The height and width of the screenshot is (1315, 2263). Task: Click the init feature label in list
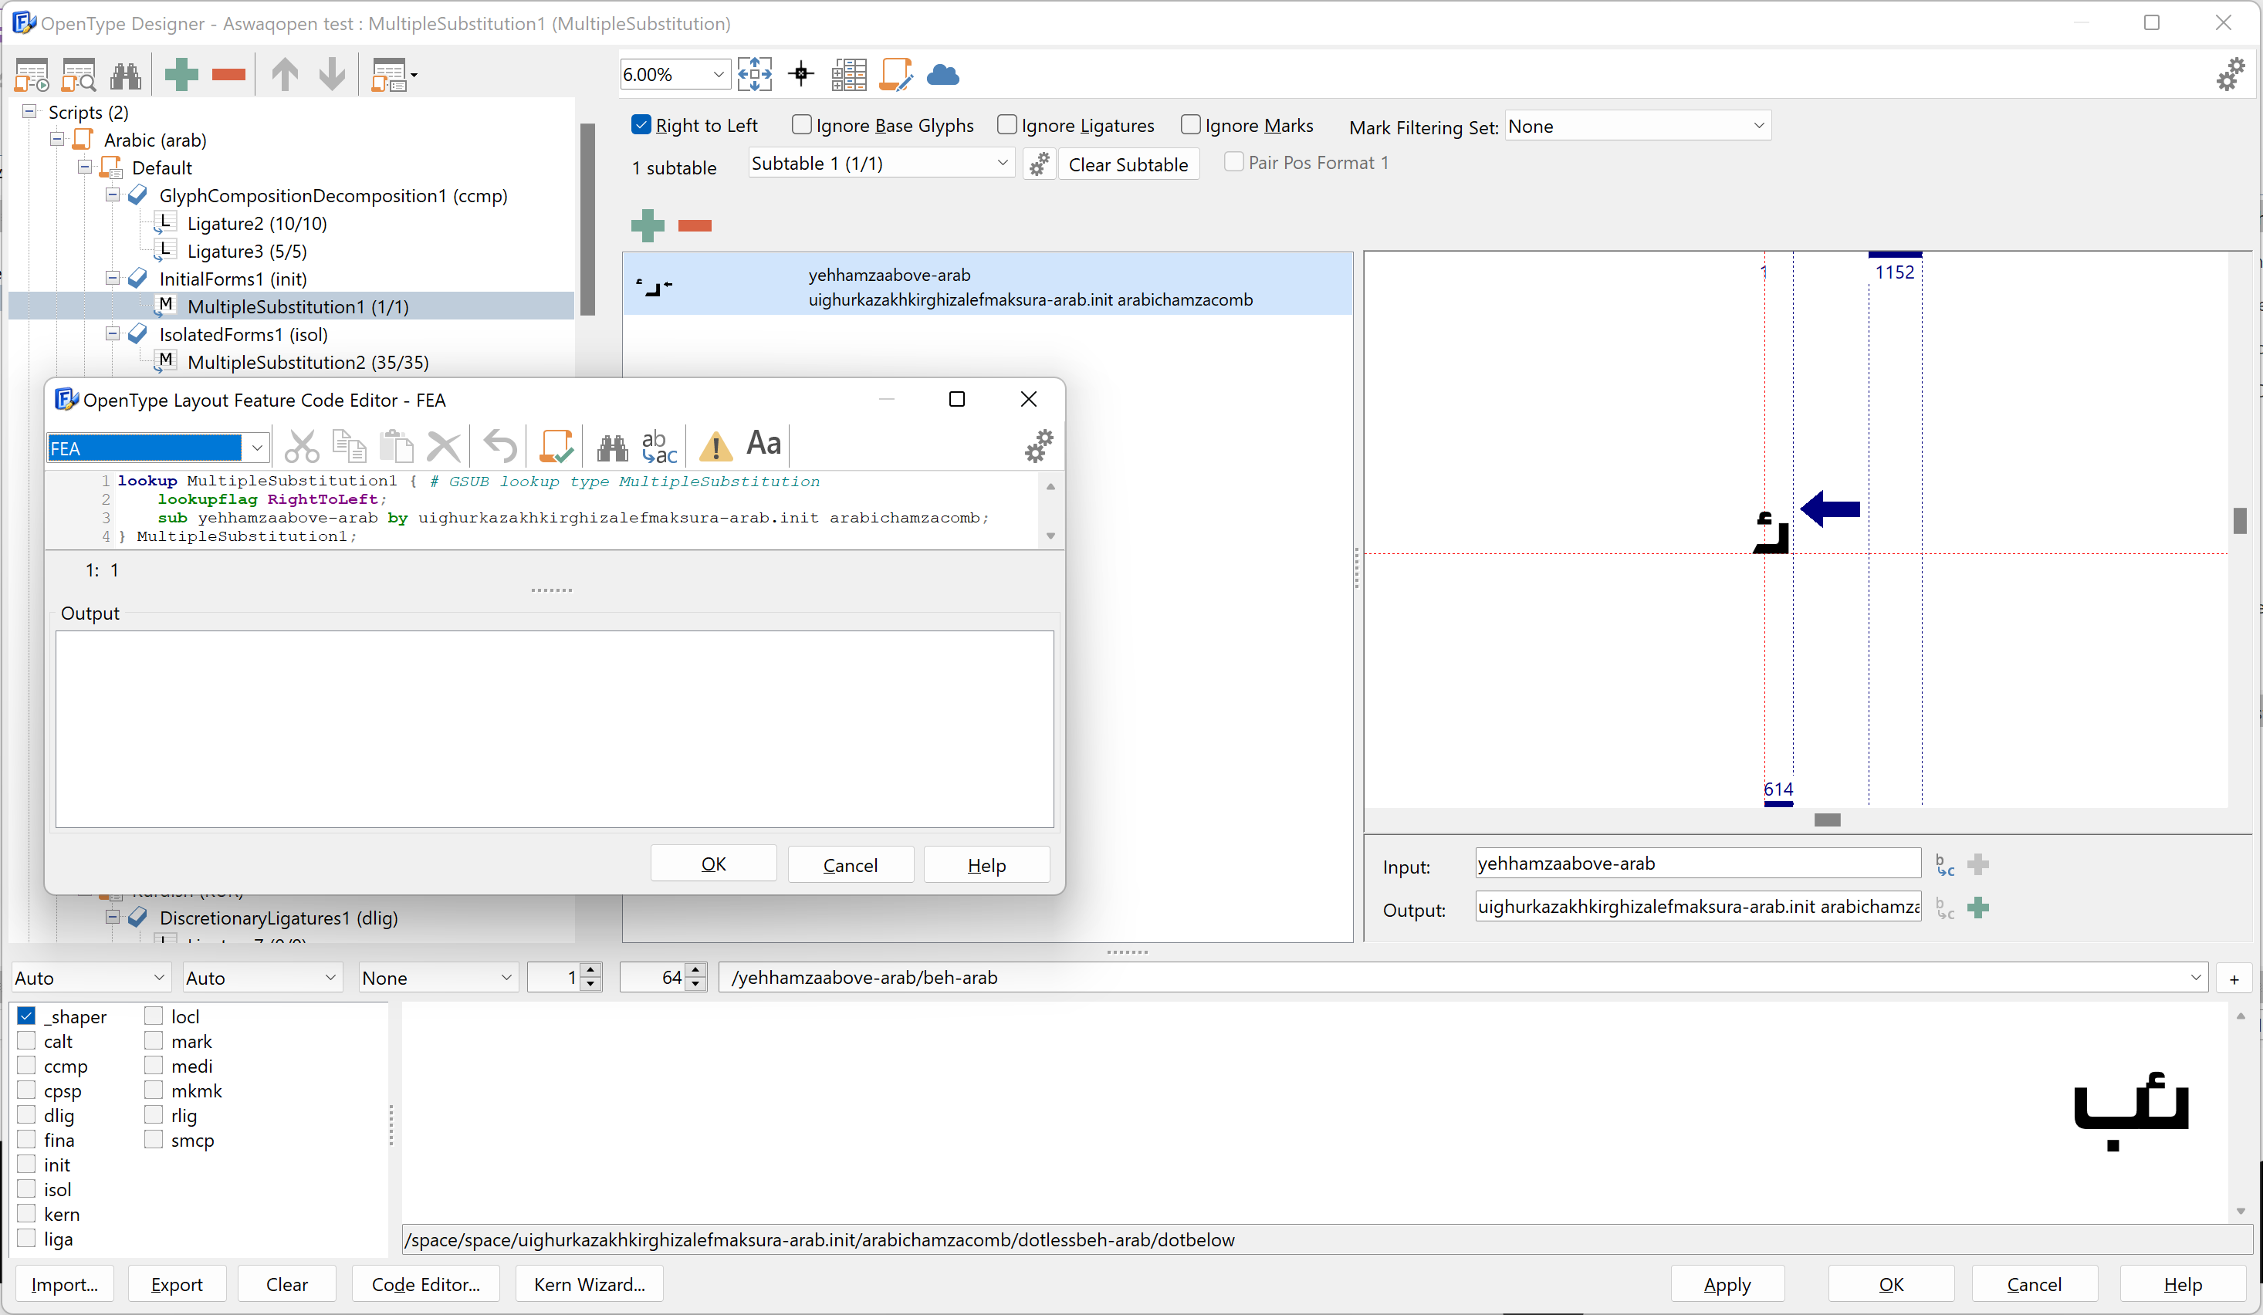[59, 1165]
